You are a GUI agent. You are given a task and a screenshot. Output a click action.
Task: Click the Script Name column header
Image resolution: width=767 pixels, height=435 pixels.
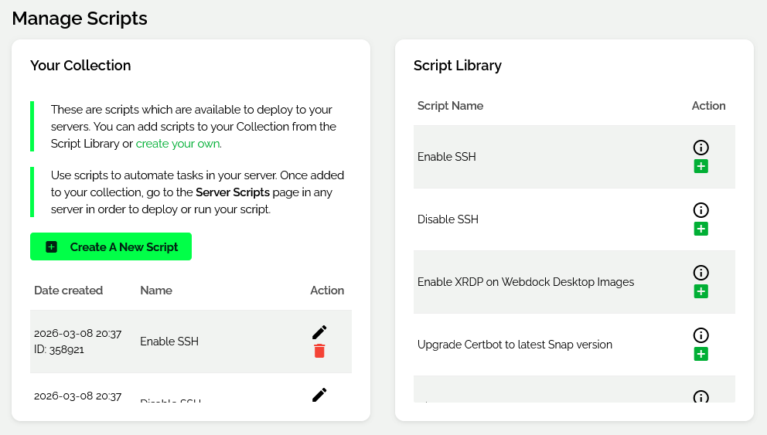click(x=450, y=106)
